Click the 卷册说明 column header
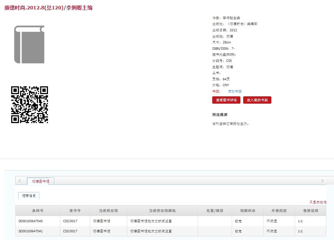Screen dimensions: 334x240 311,211
